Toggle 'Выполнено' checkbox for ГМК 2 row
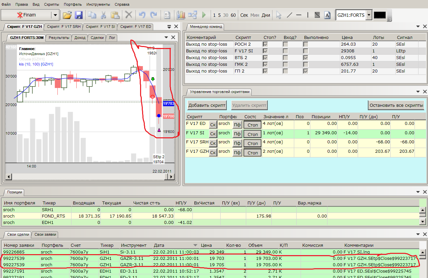The height and width of the screenshot is (278, 428). (306, 64)
